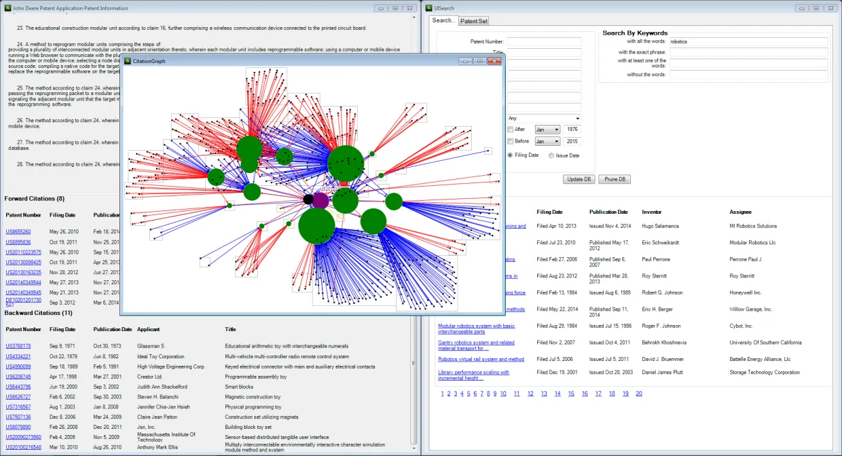
Task: Open backward citation US3768178 link
Action: point(18,346)
